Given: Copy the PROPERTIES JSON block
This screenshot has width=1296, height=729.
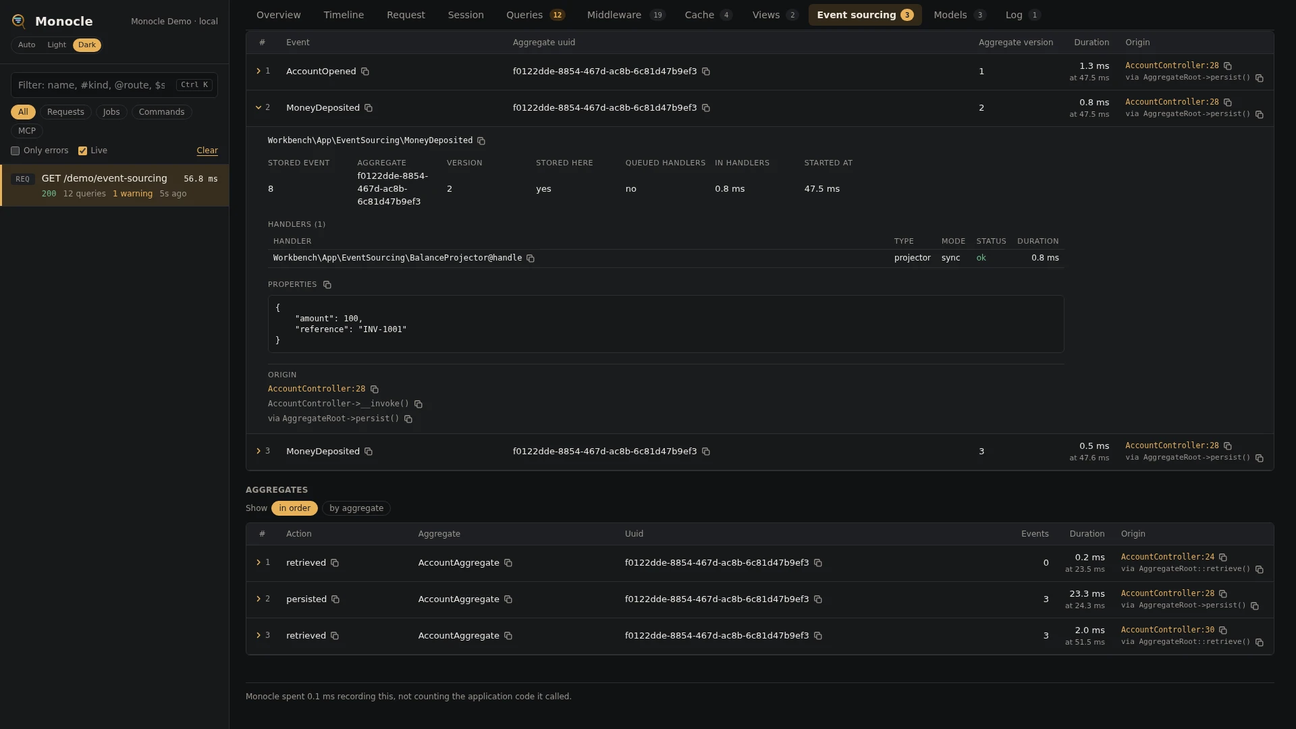Looking at the screenshot, I should click(x=327, y=285).
